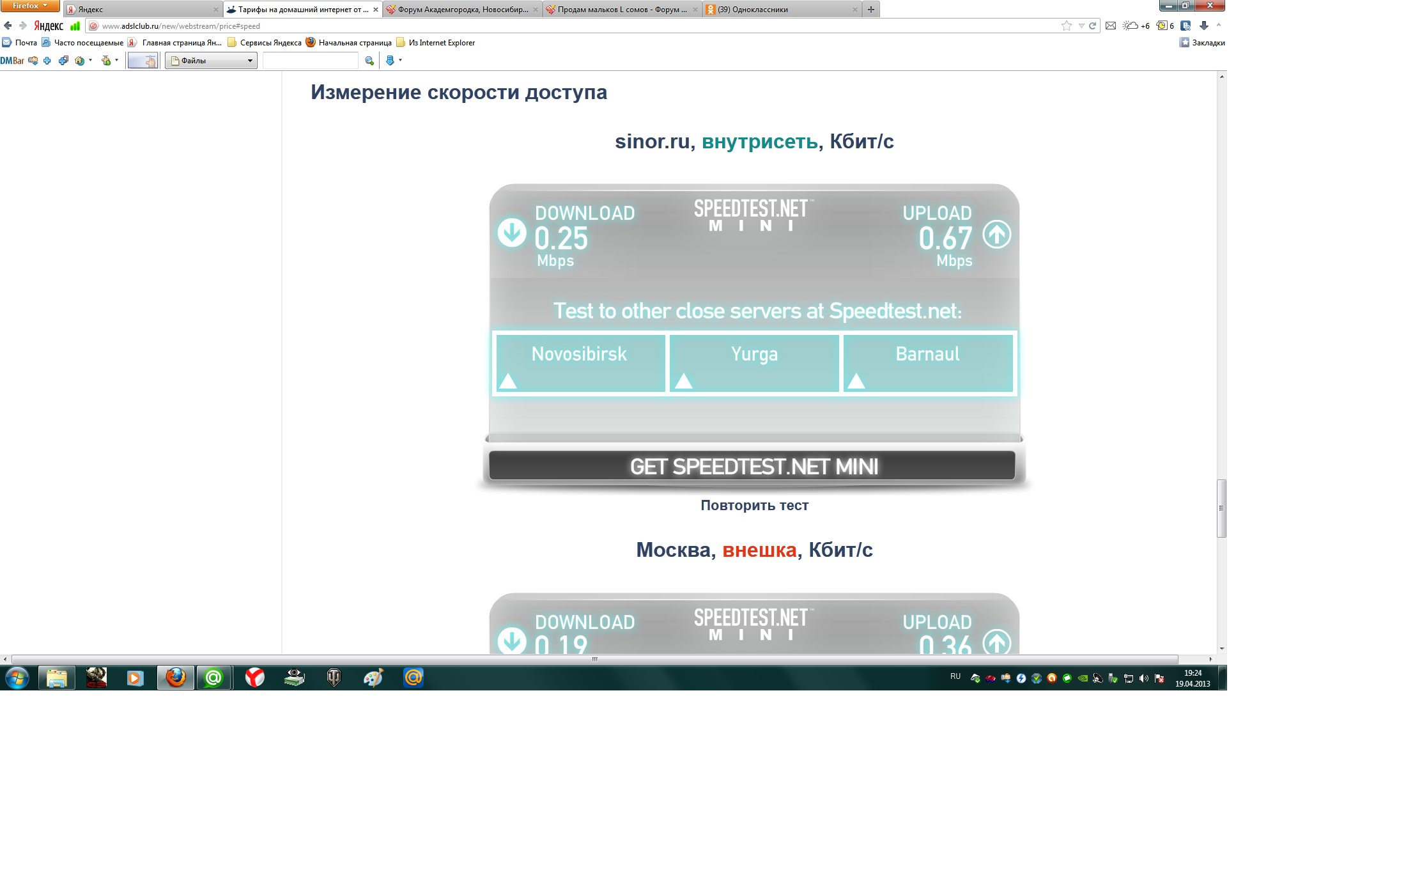The width and height of the screenshot is (1406, 879).
Task: Switch to the Яндекс tab
Action: (142, 10)
